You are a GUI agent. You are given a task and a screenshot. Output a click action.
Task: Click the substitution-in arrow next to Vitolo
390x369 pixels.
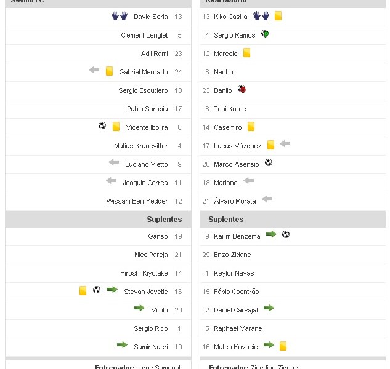click(x=139, y=308)
